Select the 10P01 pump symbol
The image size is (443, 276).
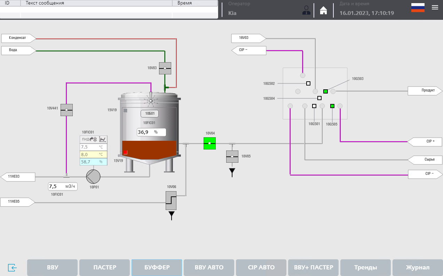point(93,177)
